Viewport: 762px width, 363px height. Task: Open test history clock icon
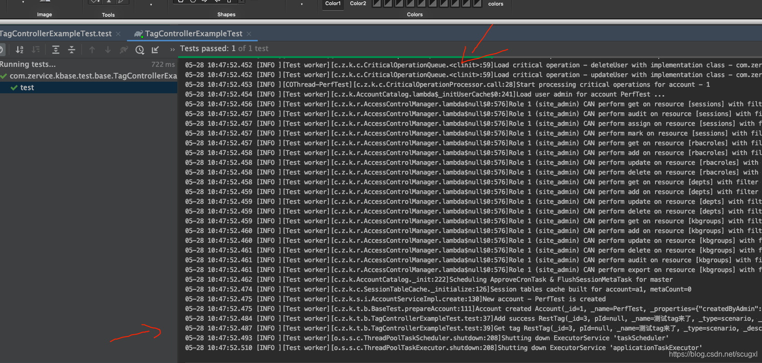pos(140,50)
